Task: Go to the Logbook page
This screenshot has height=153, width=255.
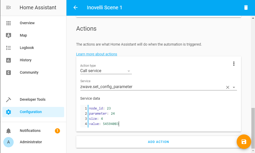Action: pos(27,48)
